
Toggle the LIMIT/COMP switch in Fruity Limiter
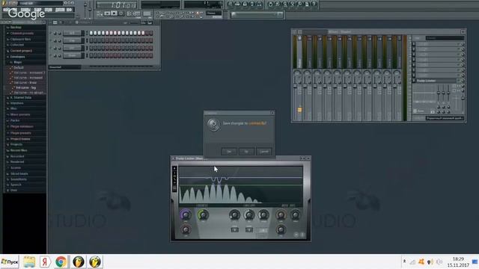263,230
